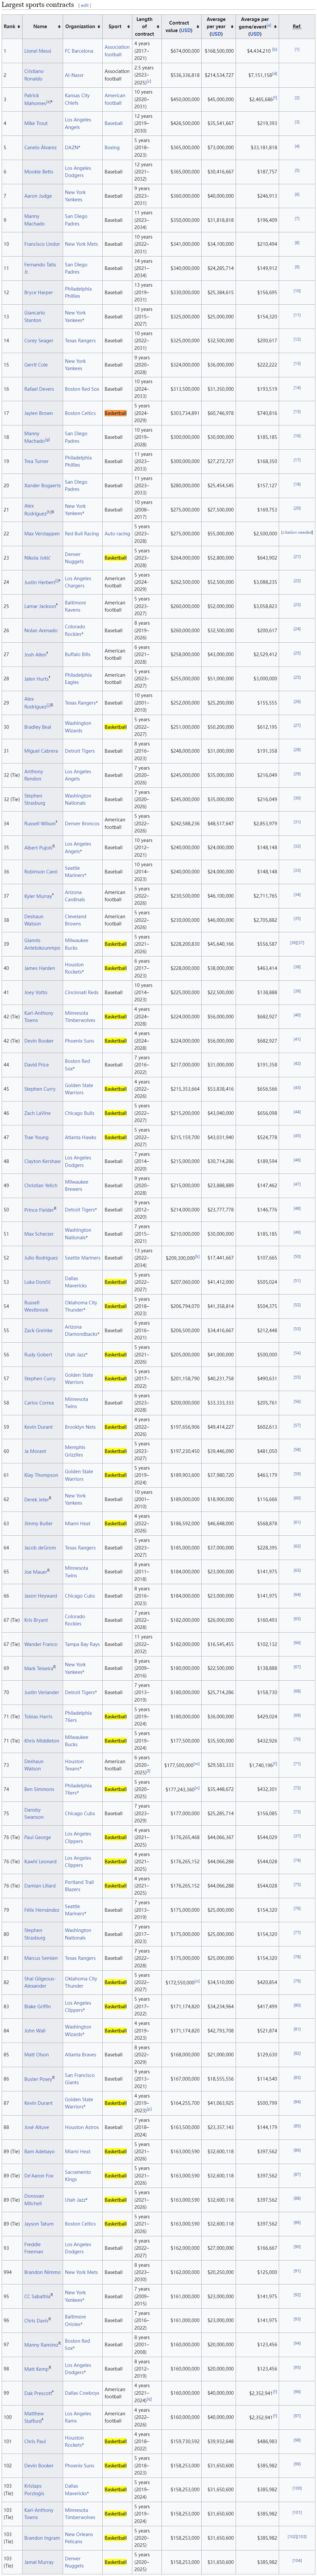Open FC Barcelona organization link
Image resolution: width=317 pixels, height=2576 pixels.
[79, 51]
